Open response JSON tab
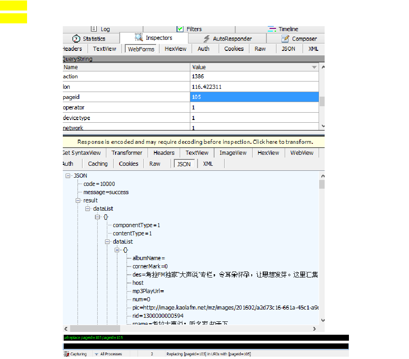 184,164
